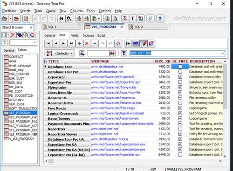Click the Print document icon in main toolbar
The height and width of the screenshot is (171, 233).
pyautogui.click(x=107, y=19)
